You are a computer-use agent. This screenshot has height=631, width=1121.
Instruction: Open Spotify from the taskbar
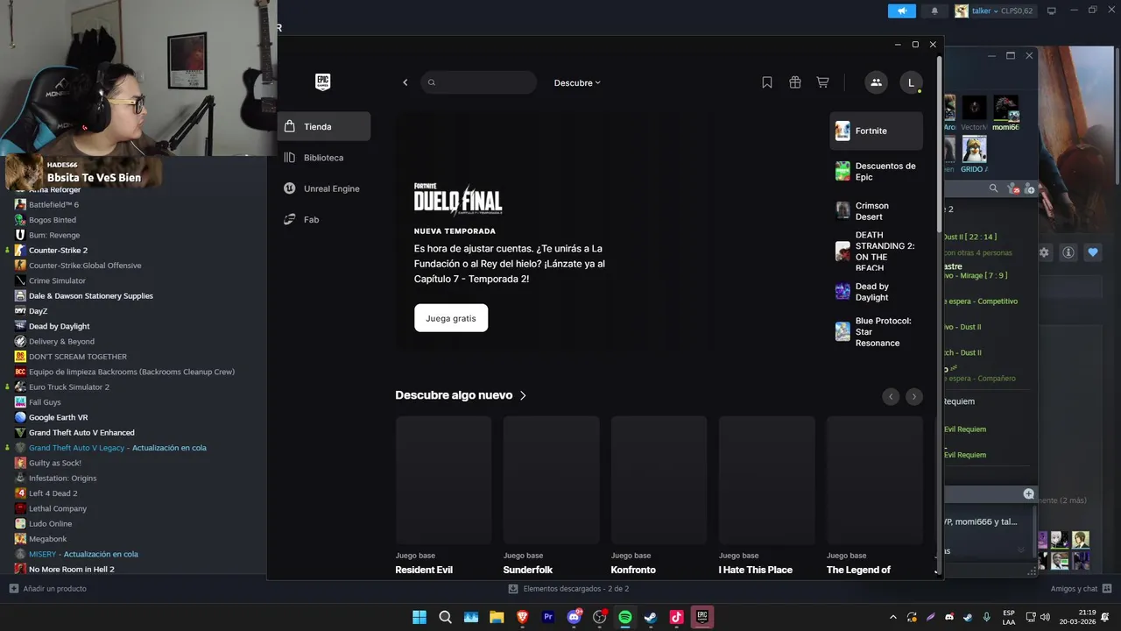[x=625, y=617]
